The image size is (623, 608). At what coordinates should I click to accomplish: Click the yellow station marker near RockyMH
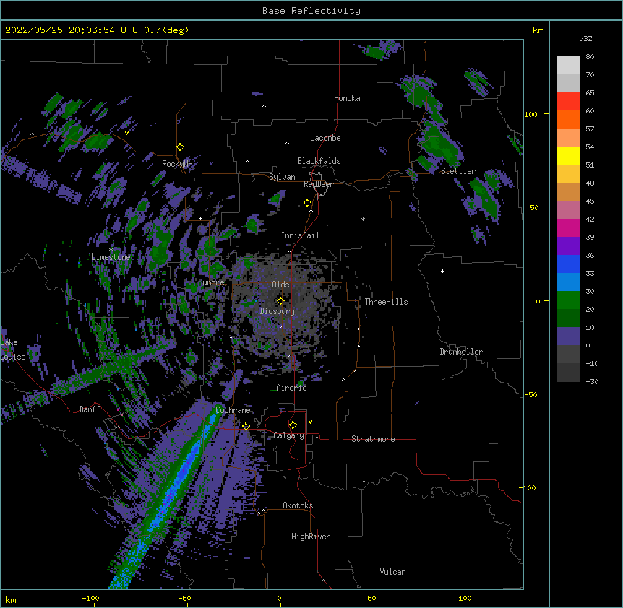[181, 147]
